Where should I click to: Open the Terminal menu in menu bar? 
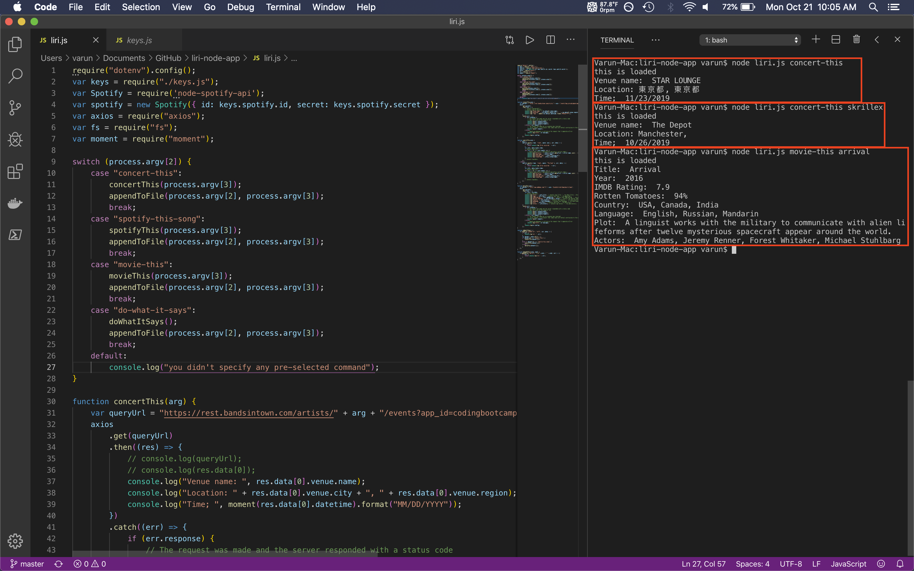283,7
